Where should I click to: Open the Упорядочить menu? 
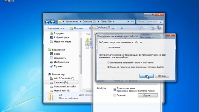coord(56,28)
